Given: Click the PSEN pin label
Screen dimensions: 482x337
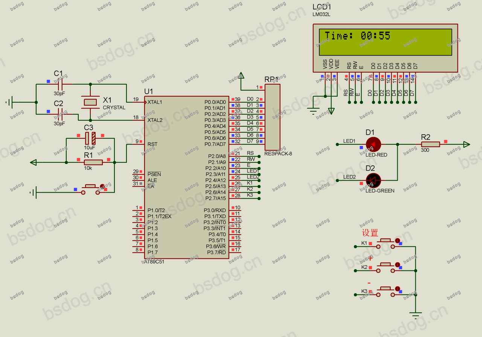Looking at the screenshot, I should (154, 174).
